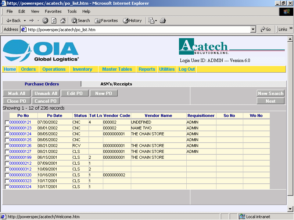This screenshot has width=294, height=220.
Task: Open the View menu
Action: pos(35,11)
